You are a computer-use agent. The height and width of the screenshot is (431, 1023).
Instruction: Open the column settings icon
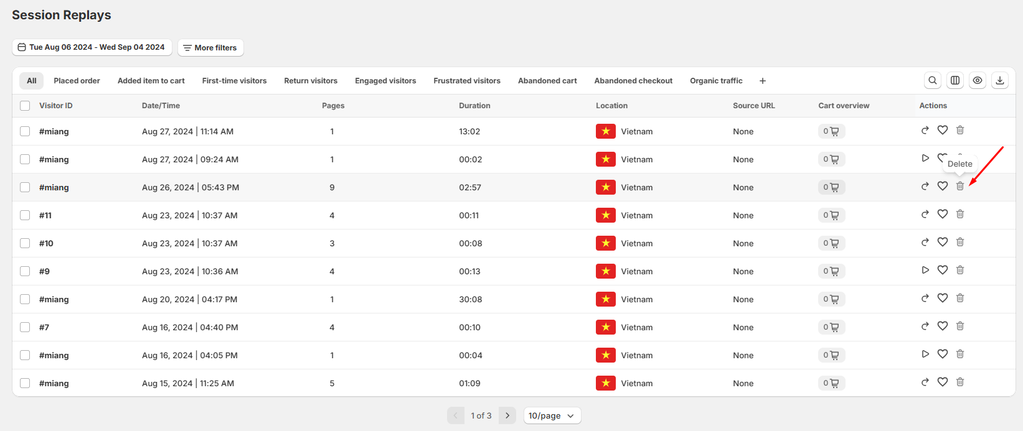[955, 80]
